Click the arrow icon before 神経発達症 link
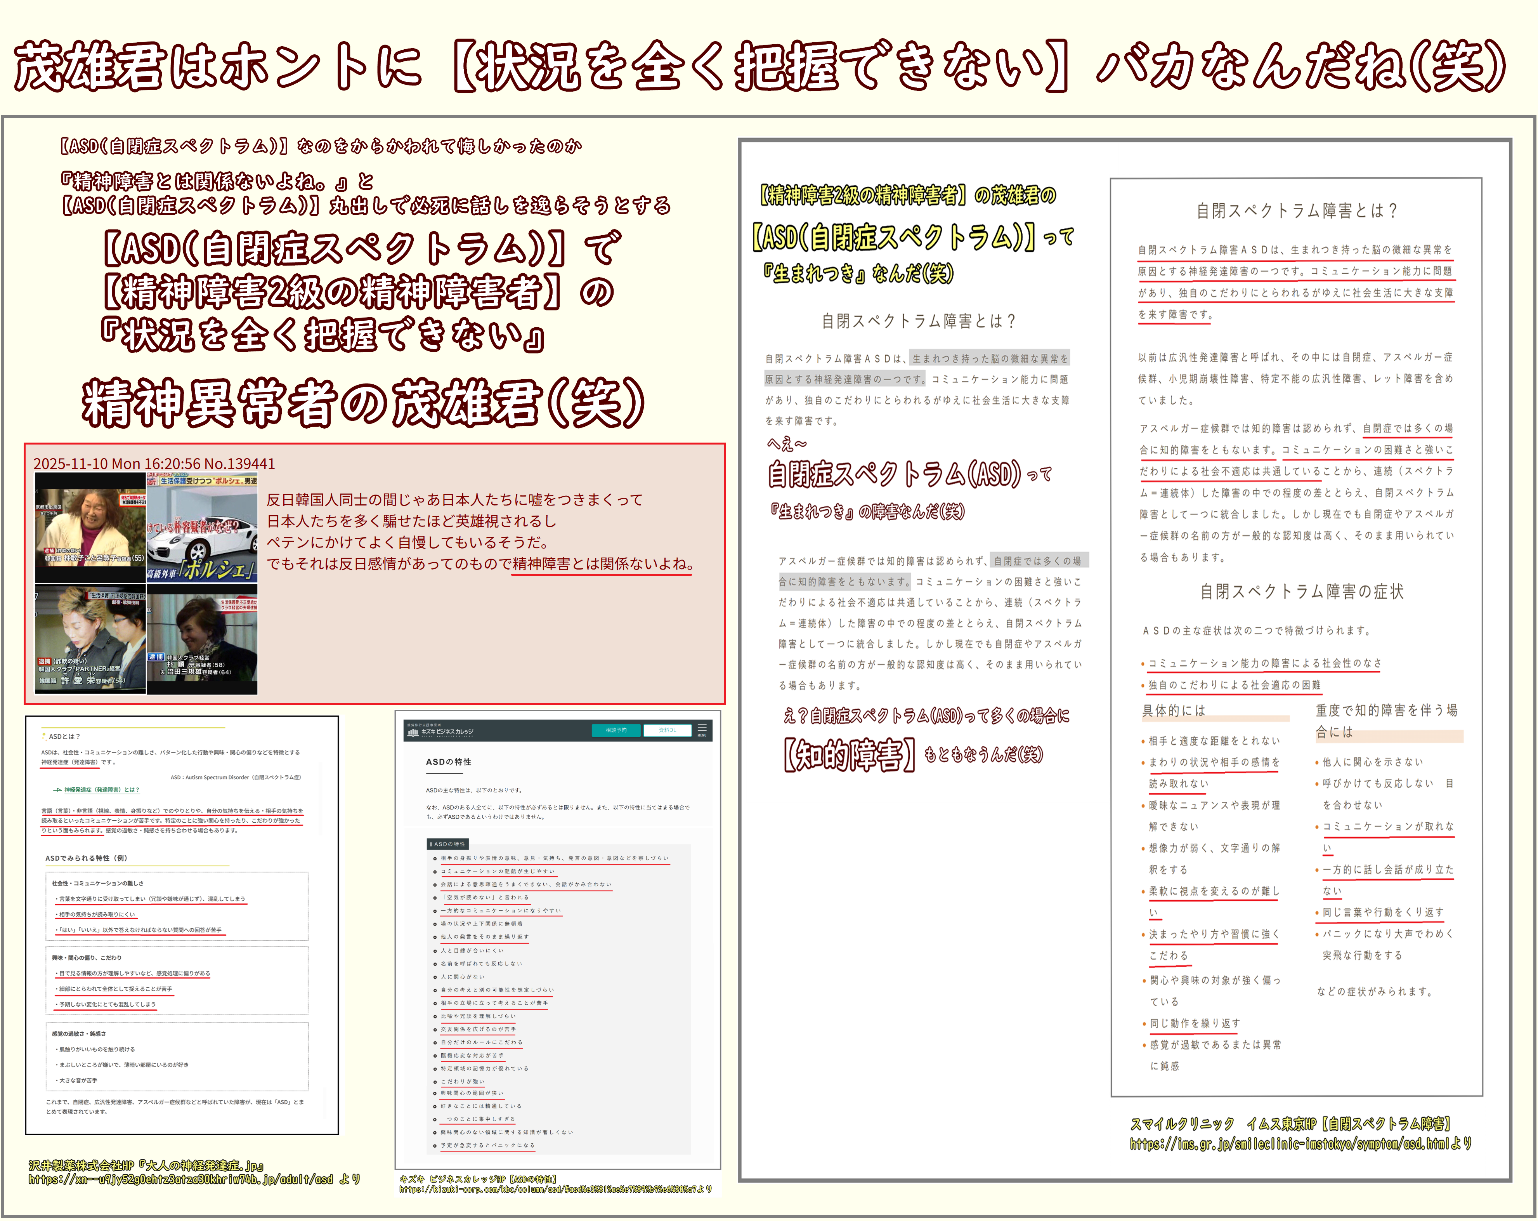The height and width of the screenshot is (1221, 1538). (58, 790)
